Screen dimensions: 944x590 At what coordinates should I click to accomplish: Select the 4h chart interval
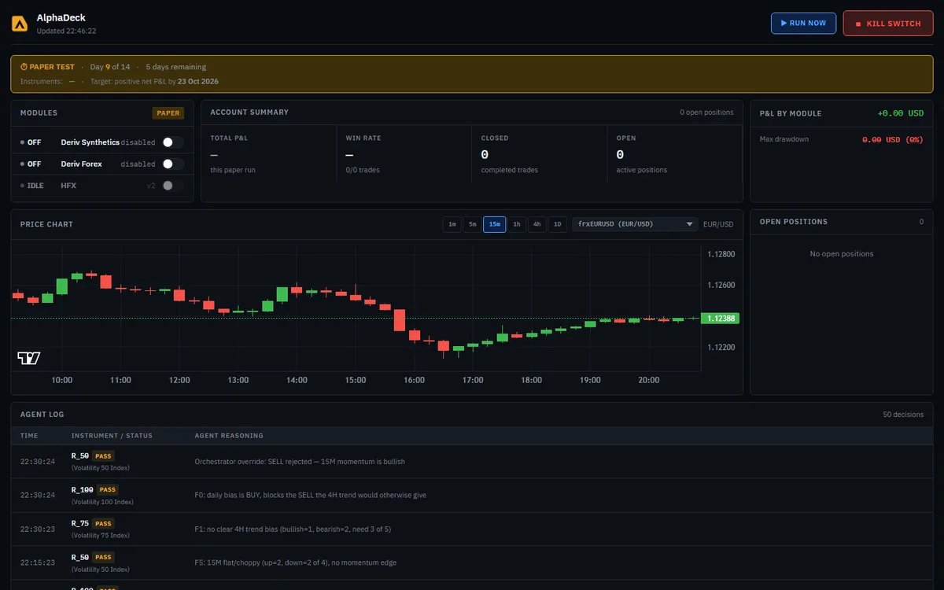537,224
